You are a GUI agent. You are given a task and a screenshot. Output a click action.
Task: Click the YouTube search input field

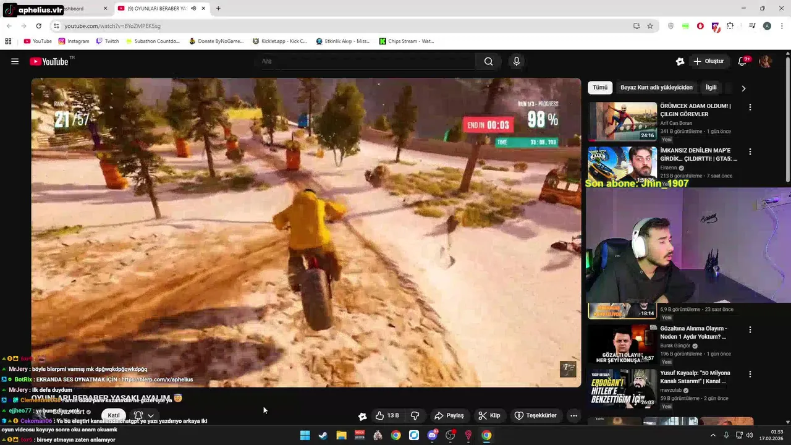coord(365,61)
